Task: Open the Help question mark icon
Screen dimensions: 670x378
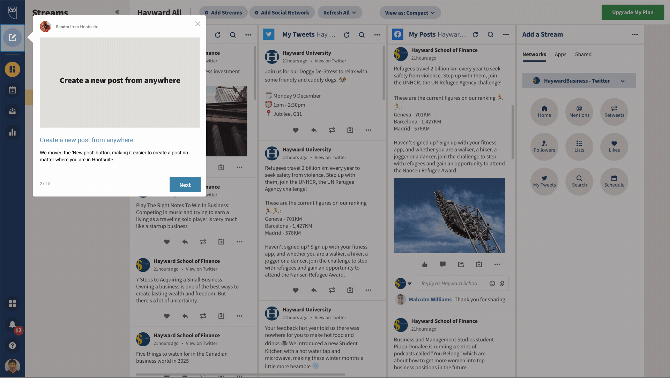Action: [13, 346]
